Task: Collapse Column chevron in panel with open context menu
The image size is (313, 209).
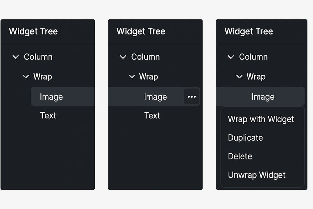Action: pyautogui.click(x=231, y=57)
